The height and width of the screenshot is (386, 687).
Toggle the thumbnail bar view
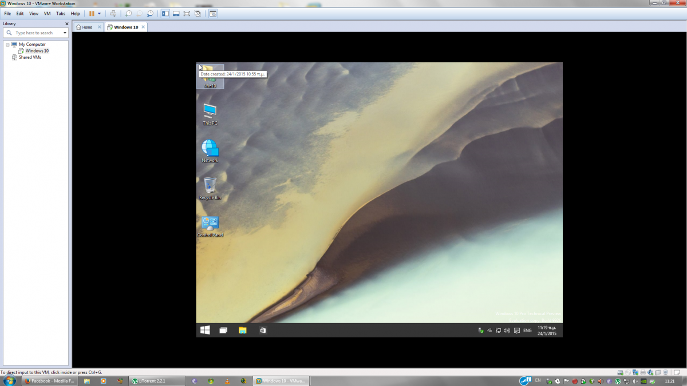(x=176, y=13)
